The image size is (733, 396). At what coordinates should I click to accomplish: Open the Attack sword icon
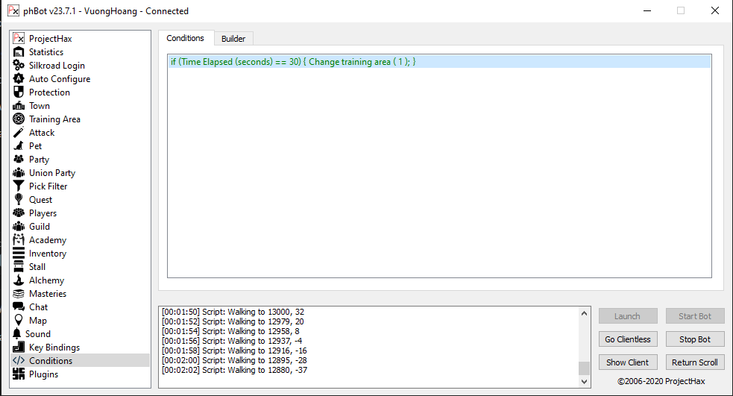(x=19, y=133)
